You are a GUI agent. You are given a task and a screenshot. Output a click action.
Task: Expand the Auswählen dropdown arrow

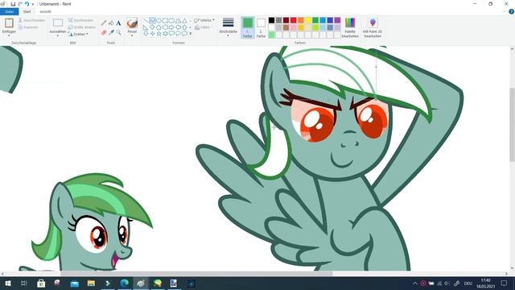pyautogui.click(x=58, y=35)
